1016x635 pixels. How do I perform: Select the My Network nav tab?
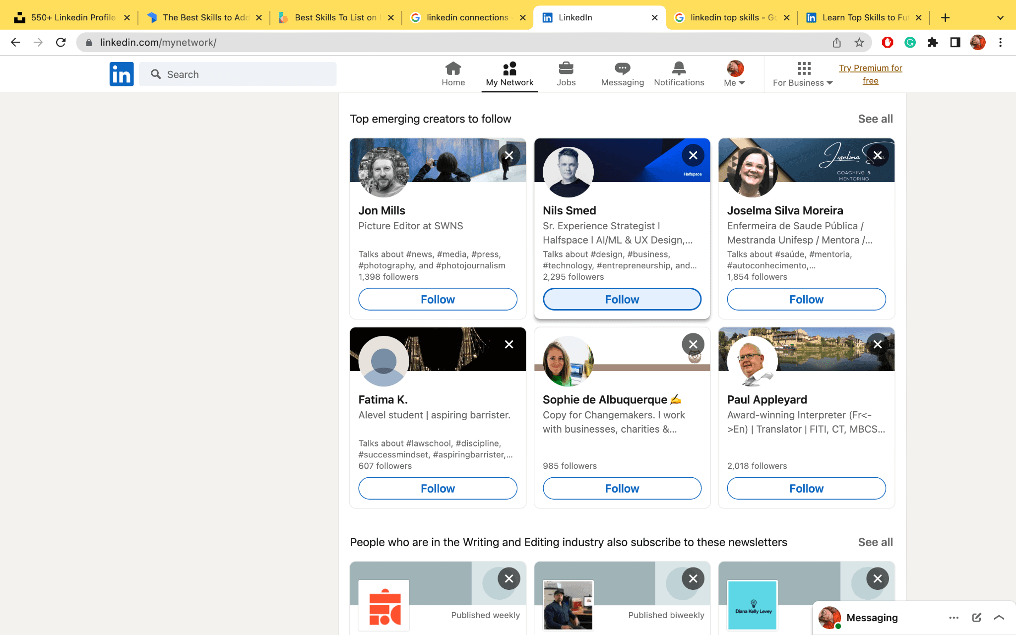pyautogui.click(x=509, y=74)
